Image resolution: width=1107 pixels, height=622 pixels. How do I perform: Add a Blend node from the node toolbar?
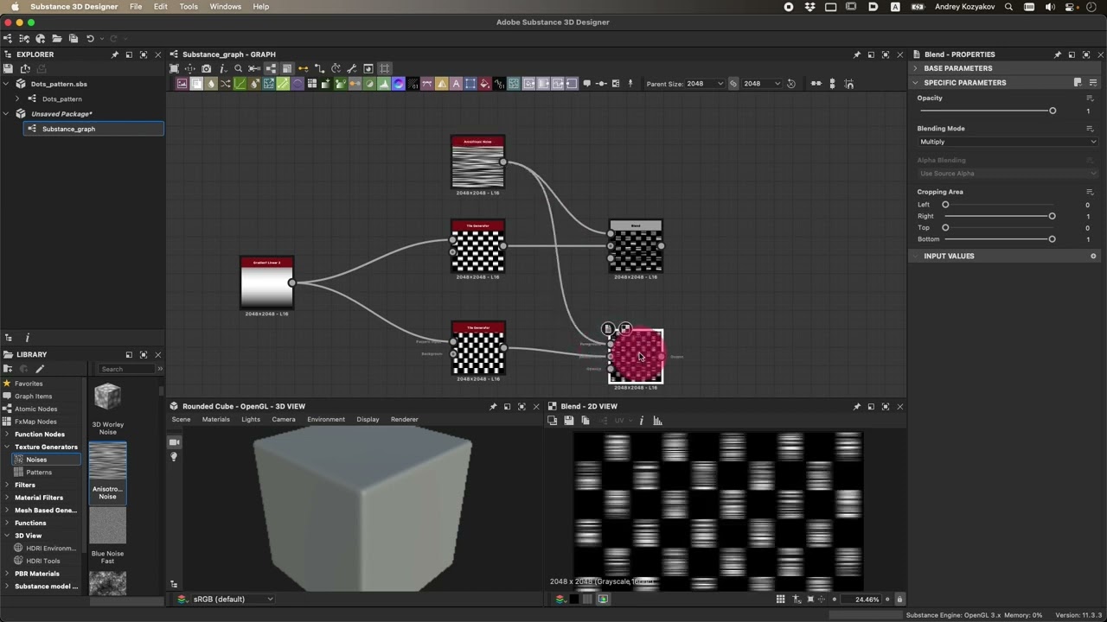197,84
